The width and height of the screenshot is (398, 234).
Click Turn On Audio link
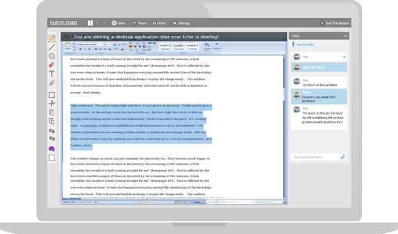pyautogui.click(x=303, y=45)
